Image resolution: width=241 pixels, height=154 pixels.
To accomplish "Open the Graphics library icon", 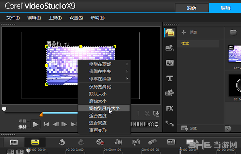I will pyautogui.click(x=170, y=93).
